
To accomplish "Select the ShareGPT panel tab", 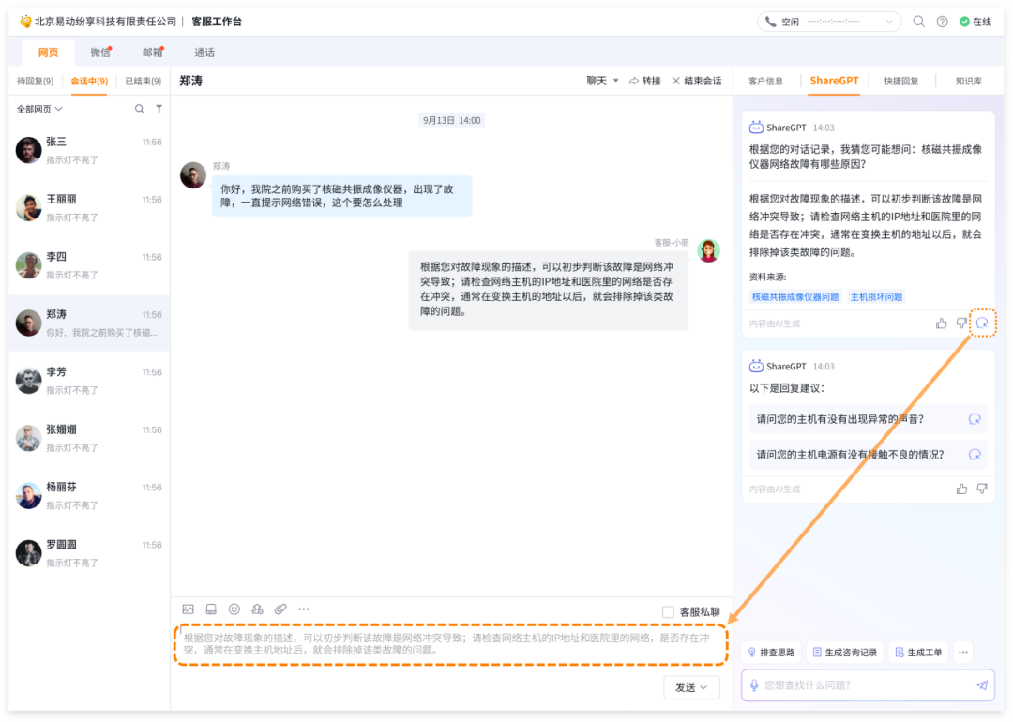I will click(x=834, y=81).
